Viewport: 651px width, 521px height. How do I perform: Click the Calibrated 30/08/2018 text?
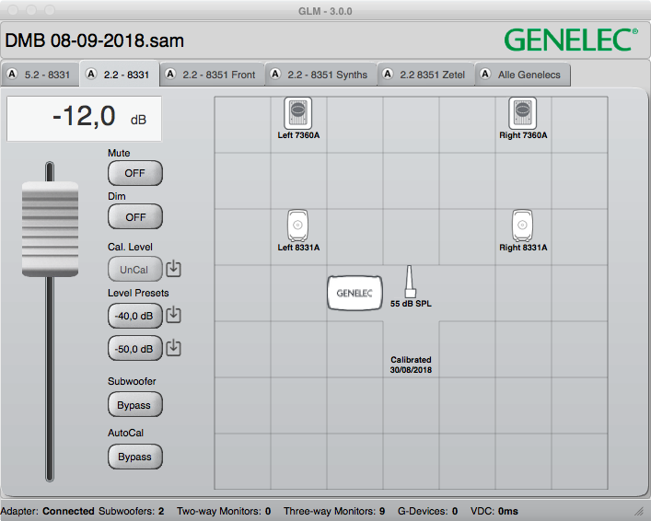(x=411, y=365)
